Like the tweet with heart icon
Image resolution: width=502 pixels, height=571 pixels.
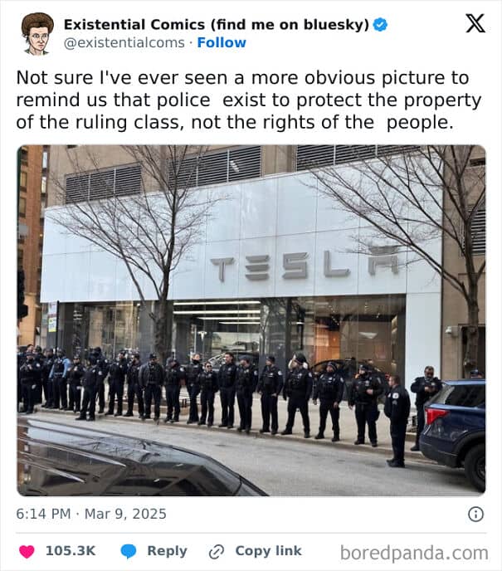coord(27,551)
